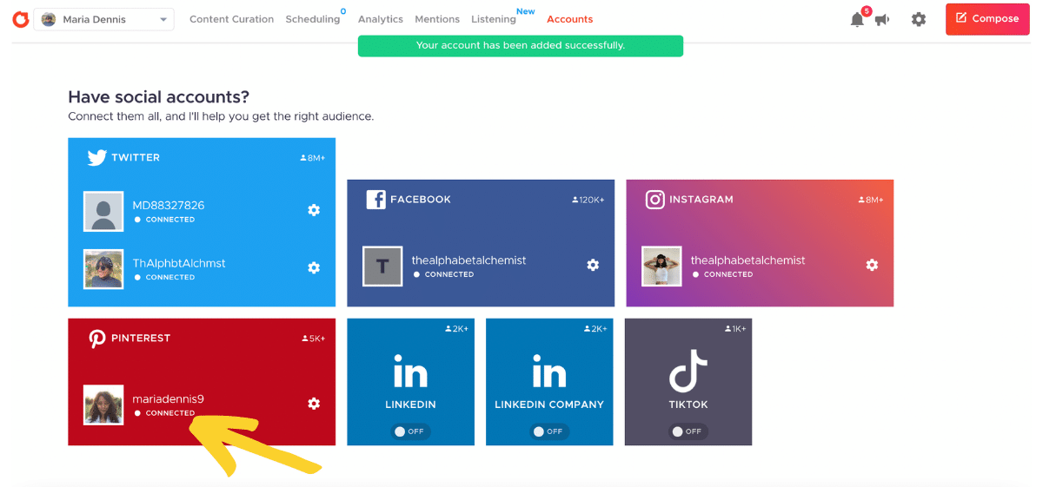Open gear for Facebook thealphabetalchemist account

coord(593,265)
